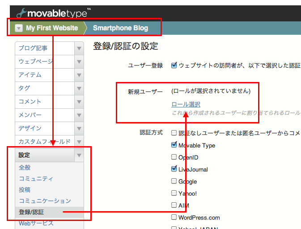This screenshot has width=301, height=229.
Task: Expand the デザイン arrow
Action: [79, 129]
